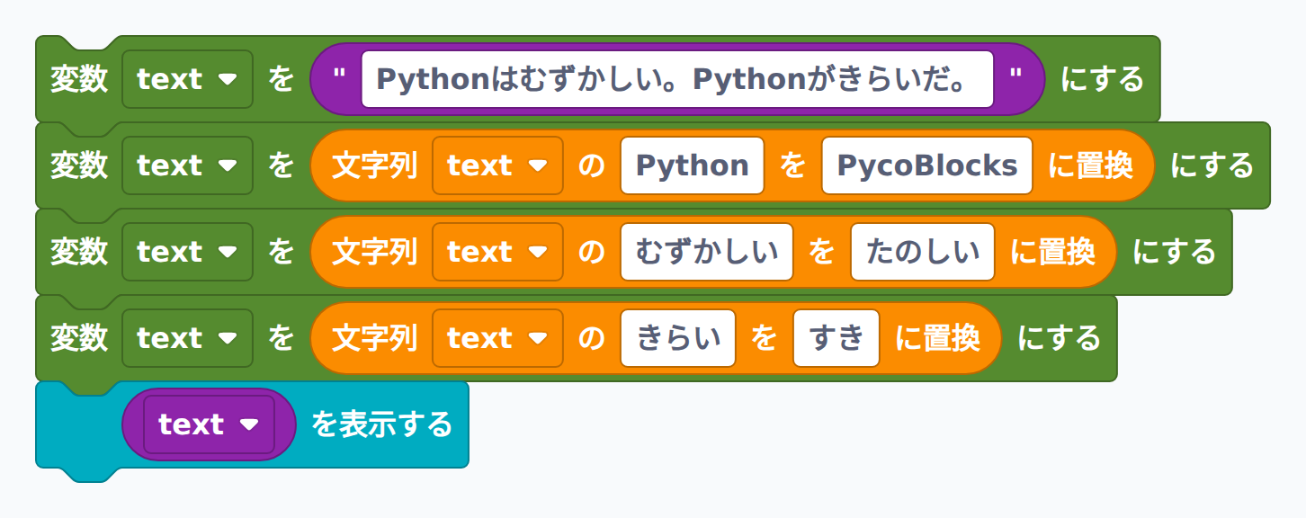Click '文字列' label in the むずかしい replace block
The image size is (1306, 518).
coord(375,252)
